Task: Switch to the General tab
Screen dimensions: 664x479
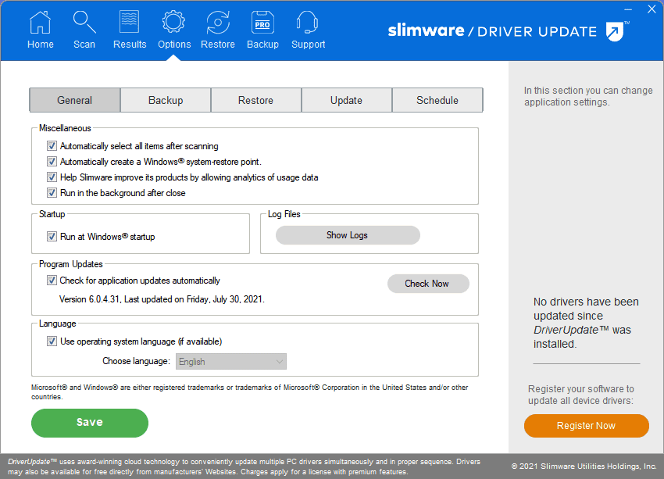Action: click(x=74, y=100)
